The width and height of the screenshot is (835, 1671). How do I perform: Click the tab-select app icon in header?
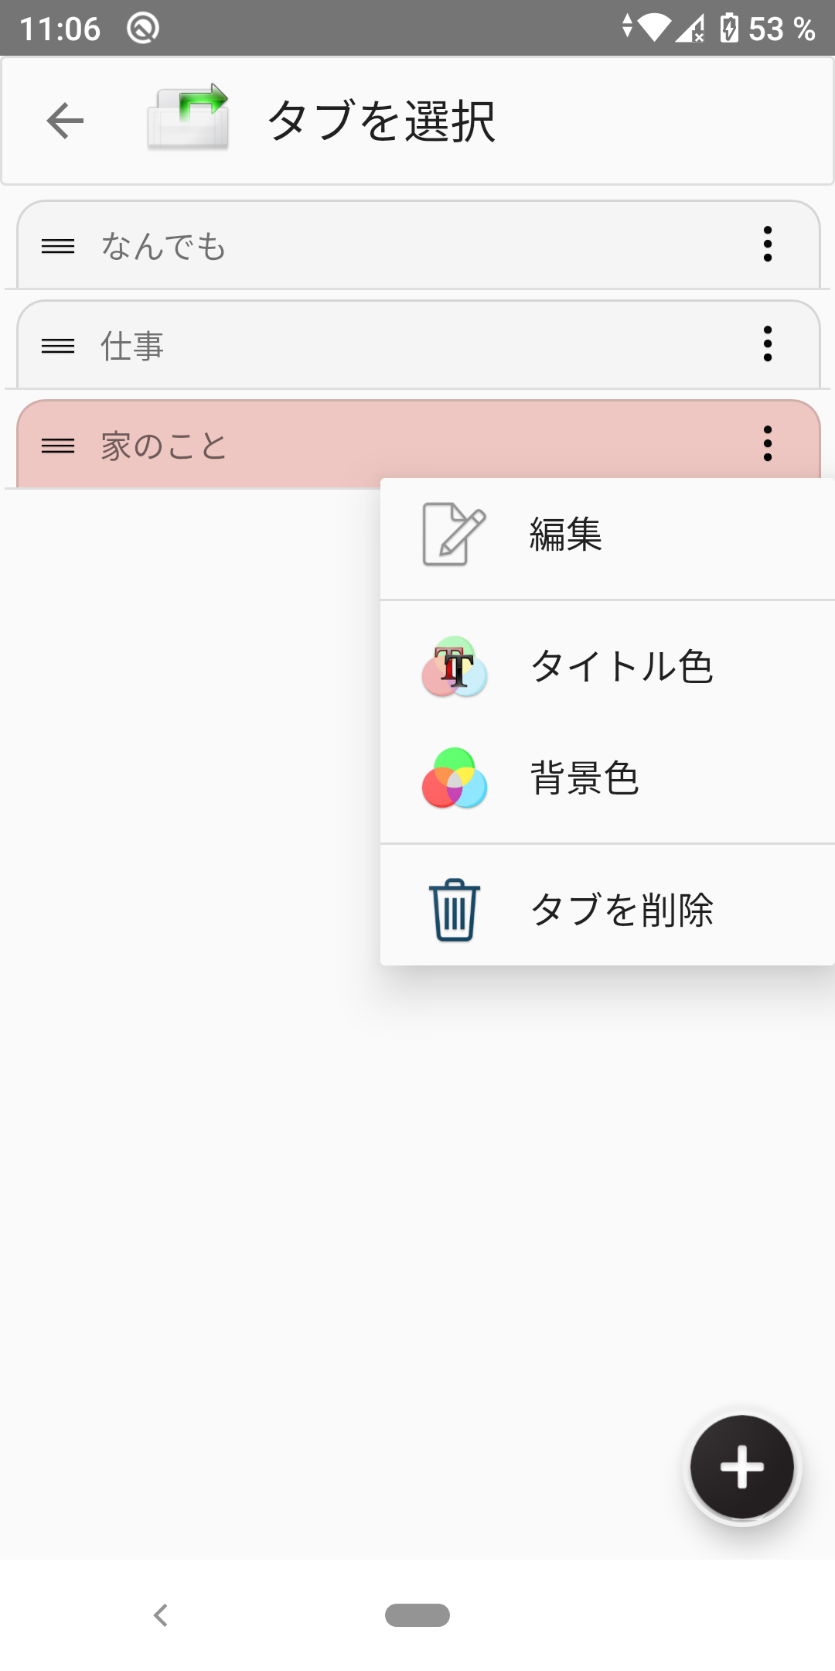pos(189,117)
